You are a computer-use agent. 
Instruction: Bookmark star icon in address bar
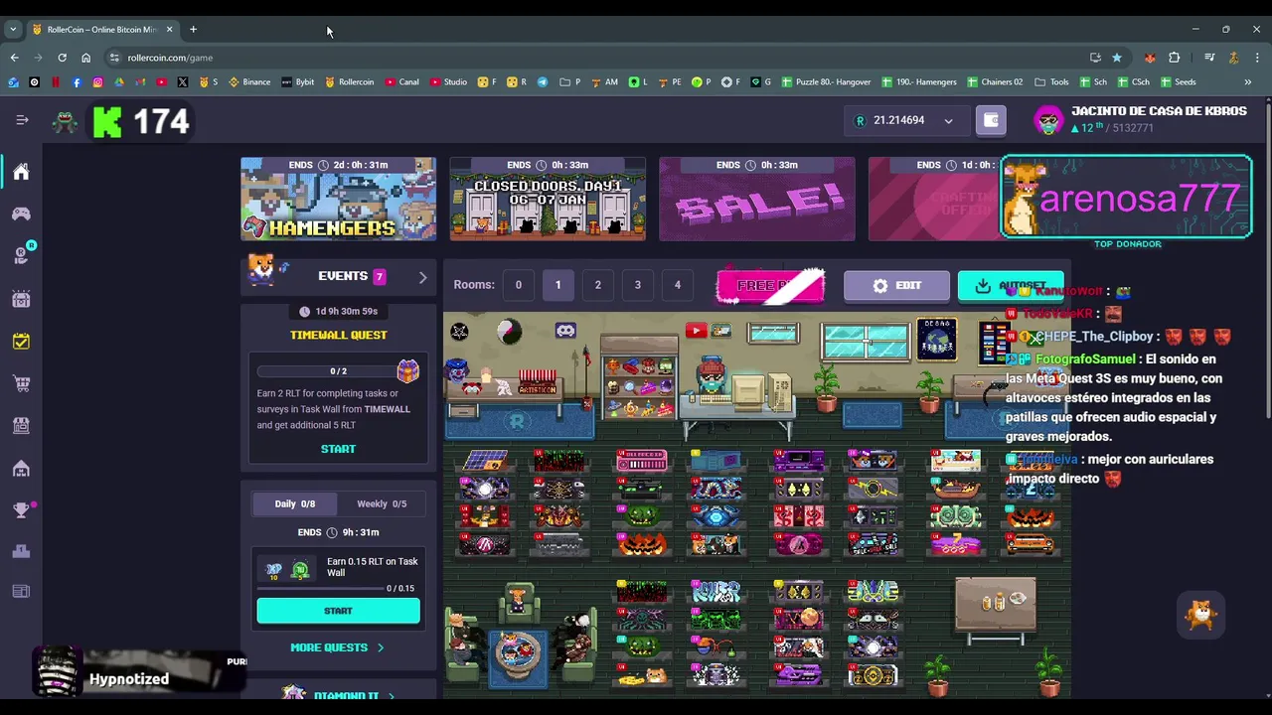point(1117,58)
